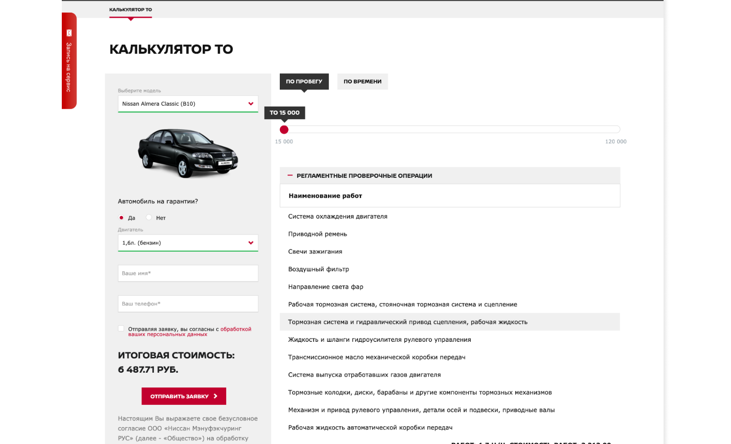Select row Направление света фар
The height and width of the screenshot is (444, 731).
click(450, 287)
